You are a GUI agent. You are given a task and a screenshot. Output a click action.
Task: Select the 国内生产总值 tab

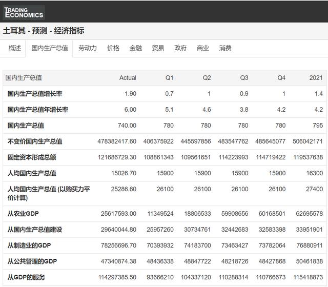[50, 48]
